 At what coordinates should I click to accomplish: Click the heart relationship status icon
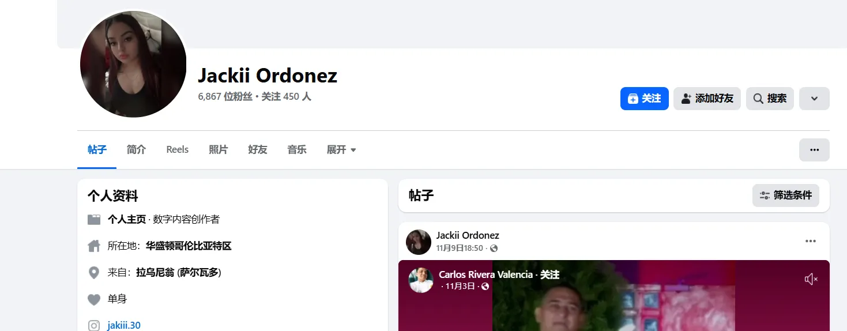94,299
